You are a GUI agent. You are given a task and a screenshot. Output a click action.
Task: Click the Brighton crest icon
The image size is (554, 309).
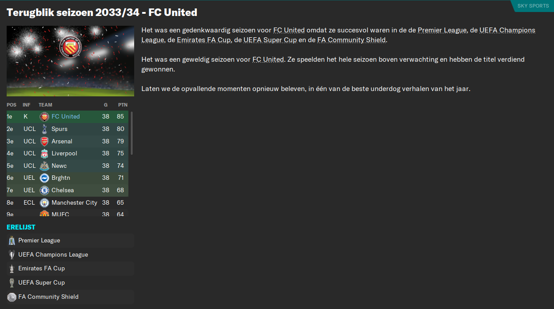tap(44, 178)
